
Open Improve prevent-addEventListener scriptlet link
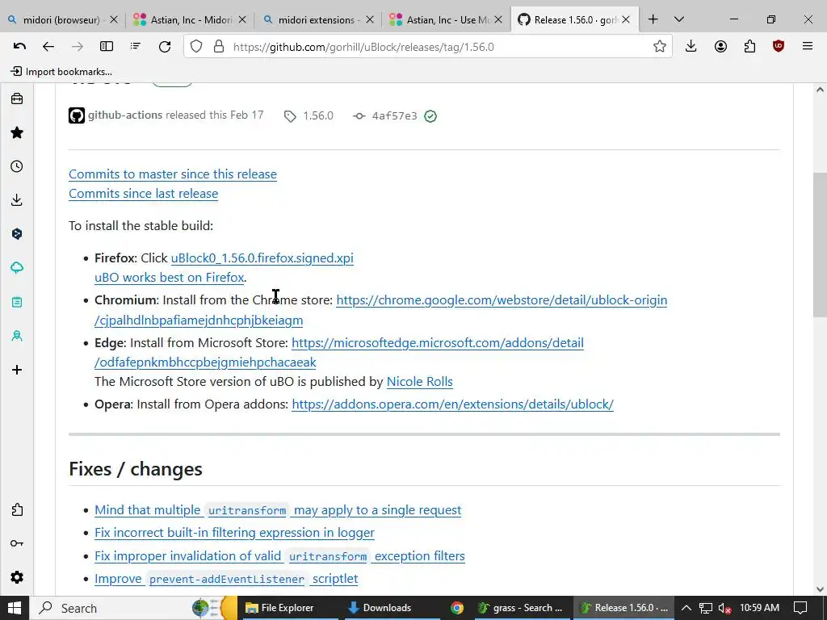pos(226,578)
